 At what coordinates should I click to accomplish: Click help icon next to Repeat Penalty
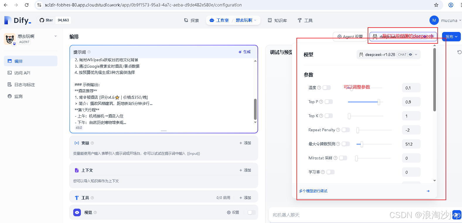338,130
